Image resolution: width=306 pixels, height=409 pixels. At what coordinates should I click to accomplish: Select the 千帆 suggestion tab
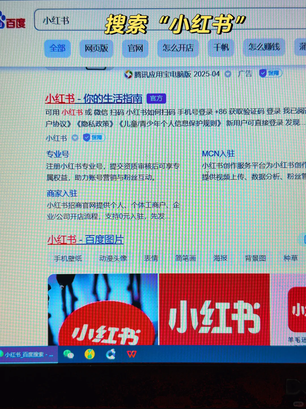coord(221,47)
